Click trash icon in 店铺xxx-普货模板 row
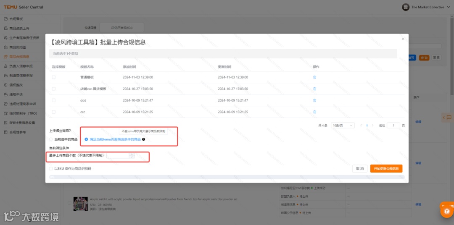 coord(314,89)
